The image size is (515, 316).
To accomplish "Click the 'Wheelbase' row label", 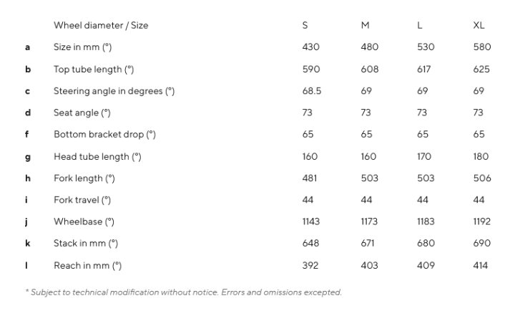I will (84, 222).
